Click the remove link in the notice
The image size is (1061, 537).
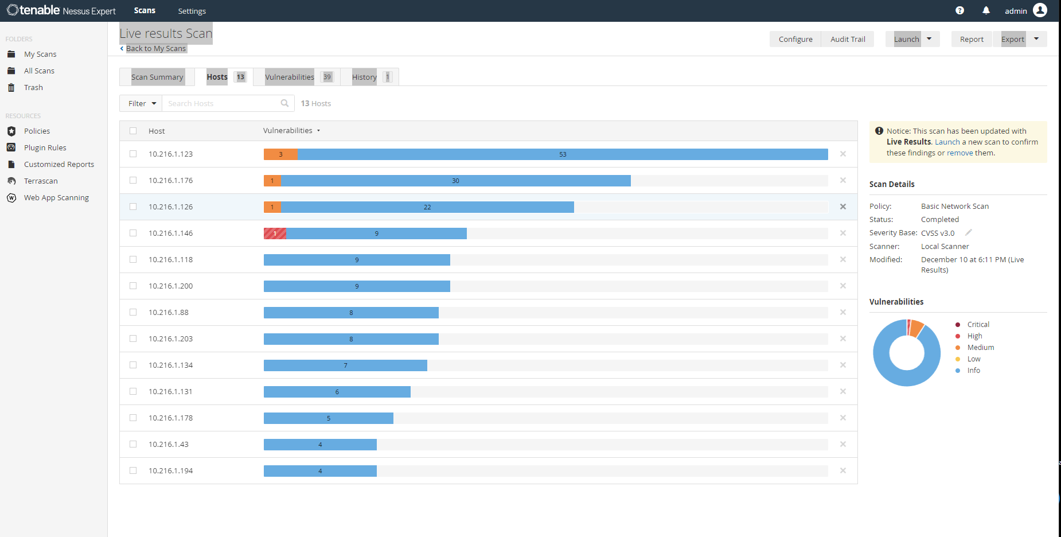959,153
